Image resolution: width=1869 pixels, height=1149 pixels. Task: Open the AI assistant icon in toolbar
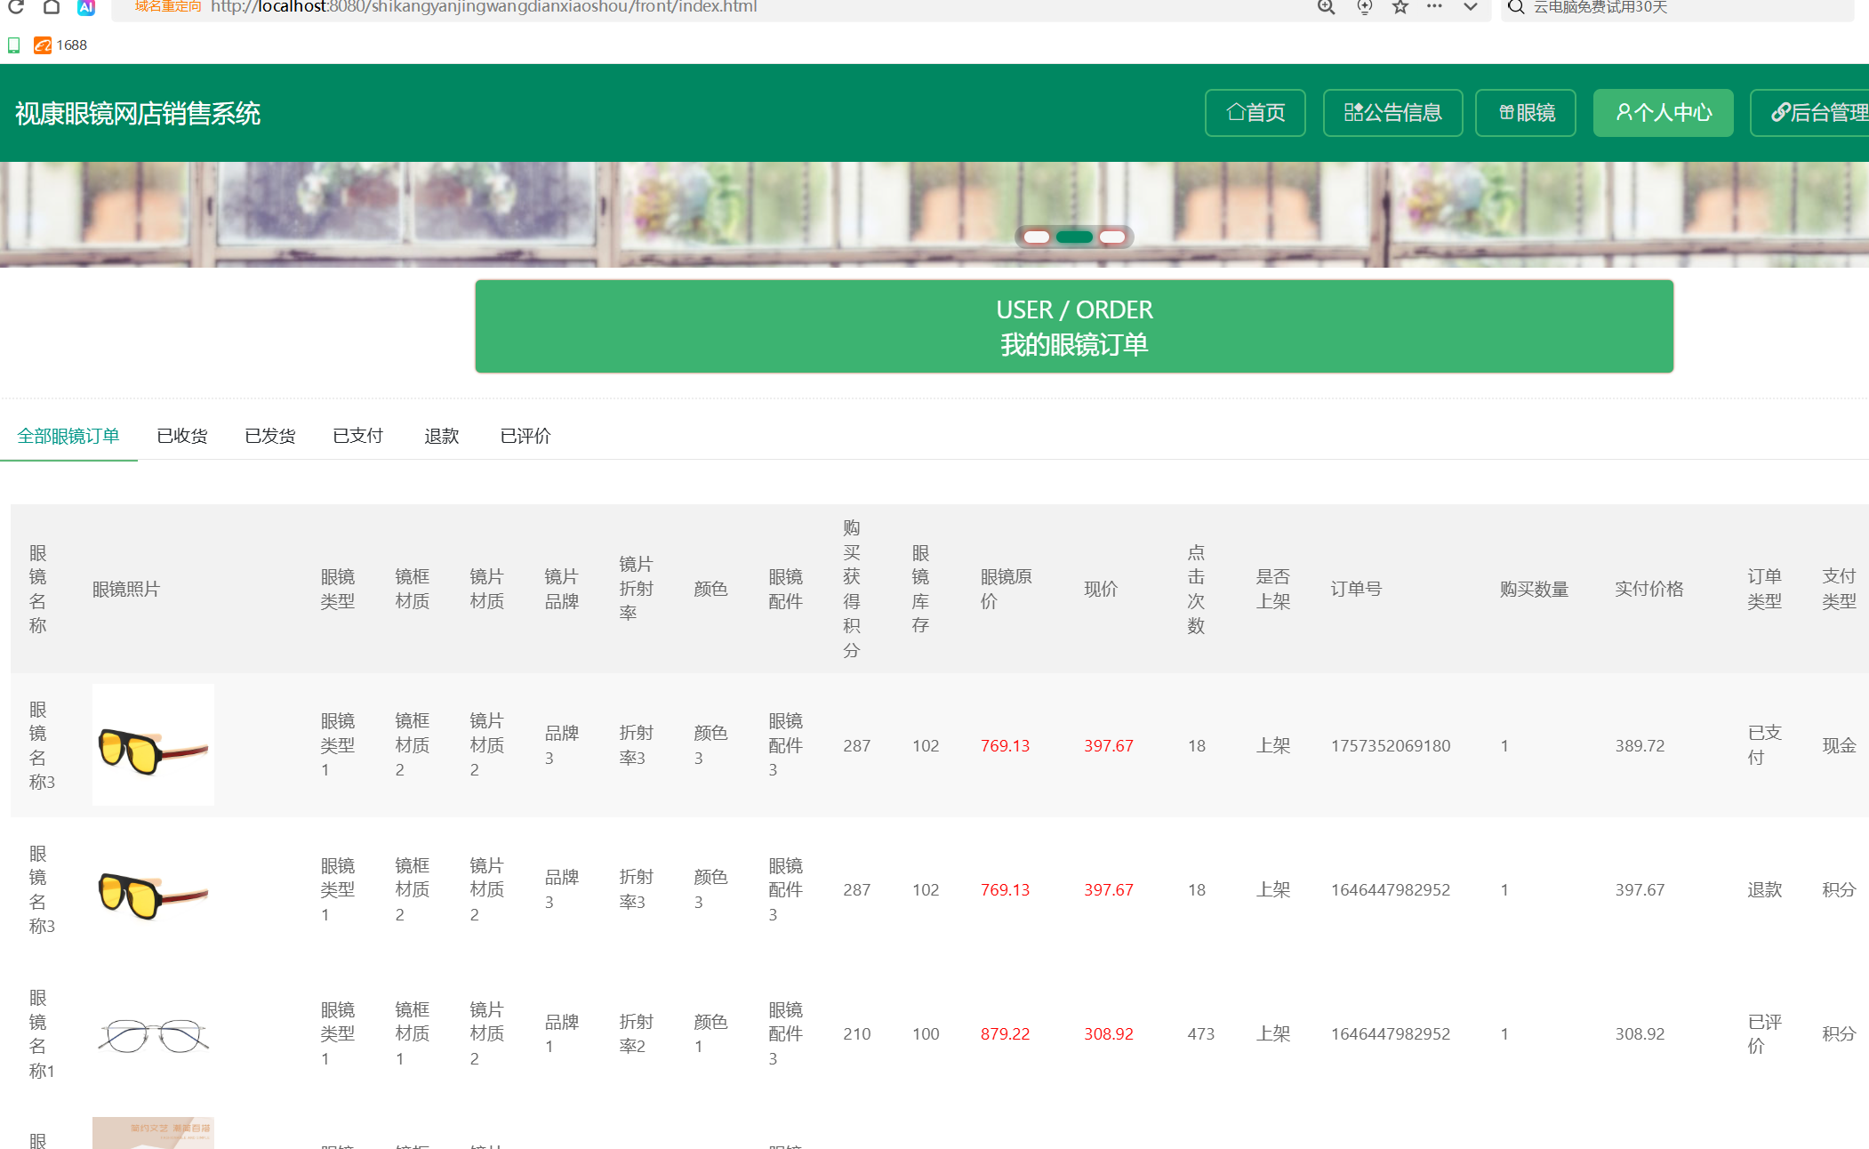point(86,7)
